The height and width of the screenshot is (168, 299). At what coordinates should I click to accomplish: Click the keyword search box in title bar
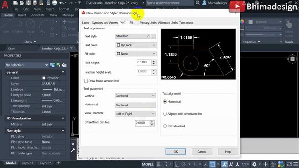click(170, 3)
